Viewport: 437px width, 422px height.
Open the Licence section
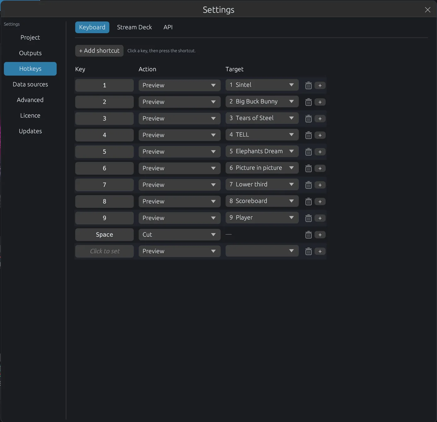pos(30,115)
